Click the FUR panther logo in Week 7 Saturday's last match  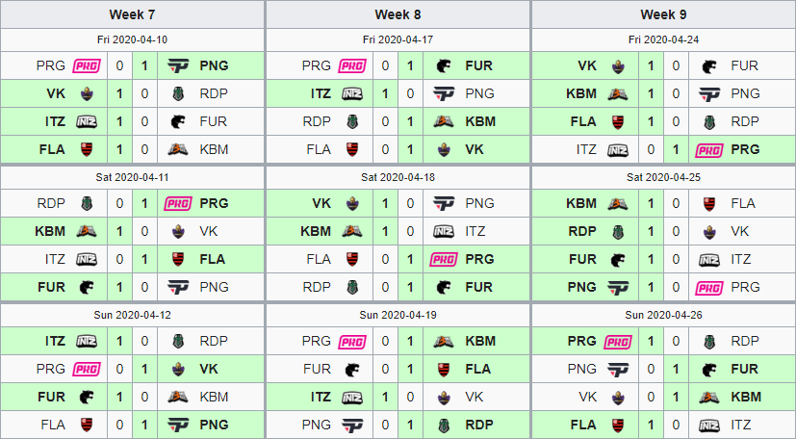[x=87, y=287]
